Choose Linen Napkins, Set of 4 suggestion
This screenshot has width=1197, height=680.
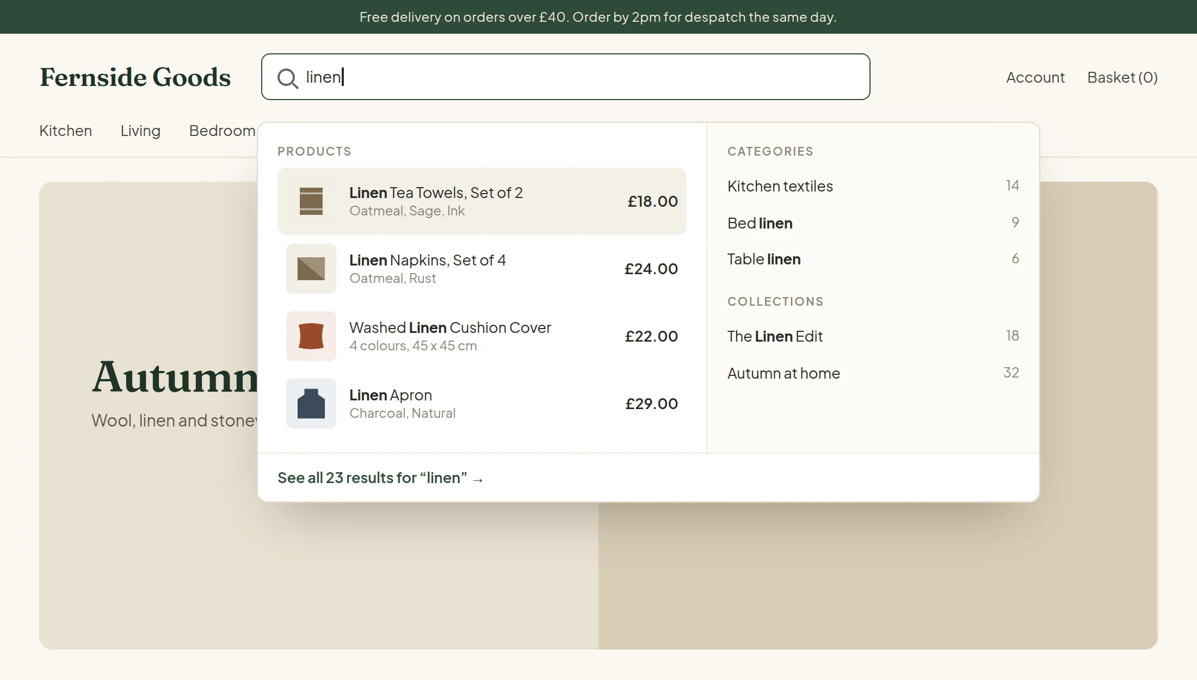tap(482, 269)
